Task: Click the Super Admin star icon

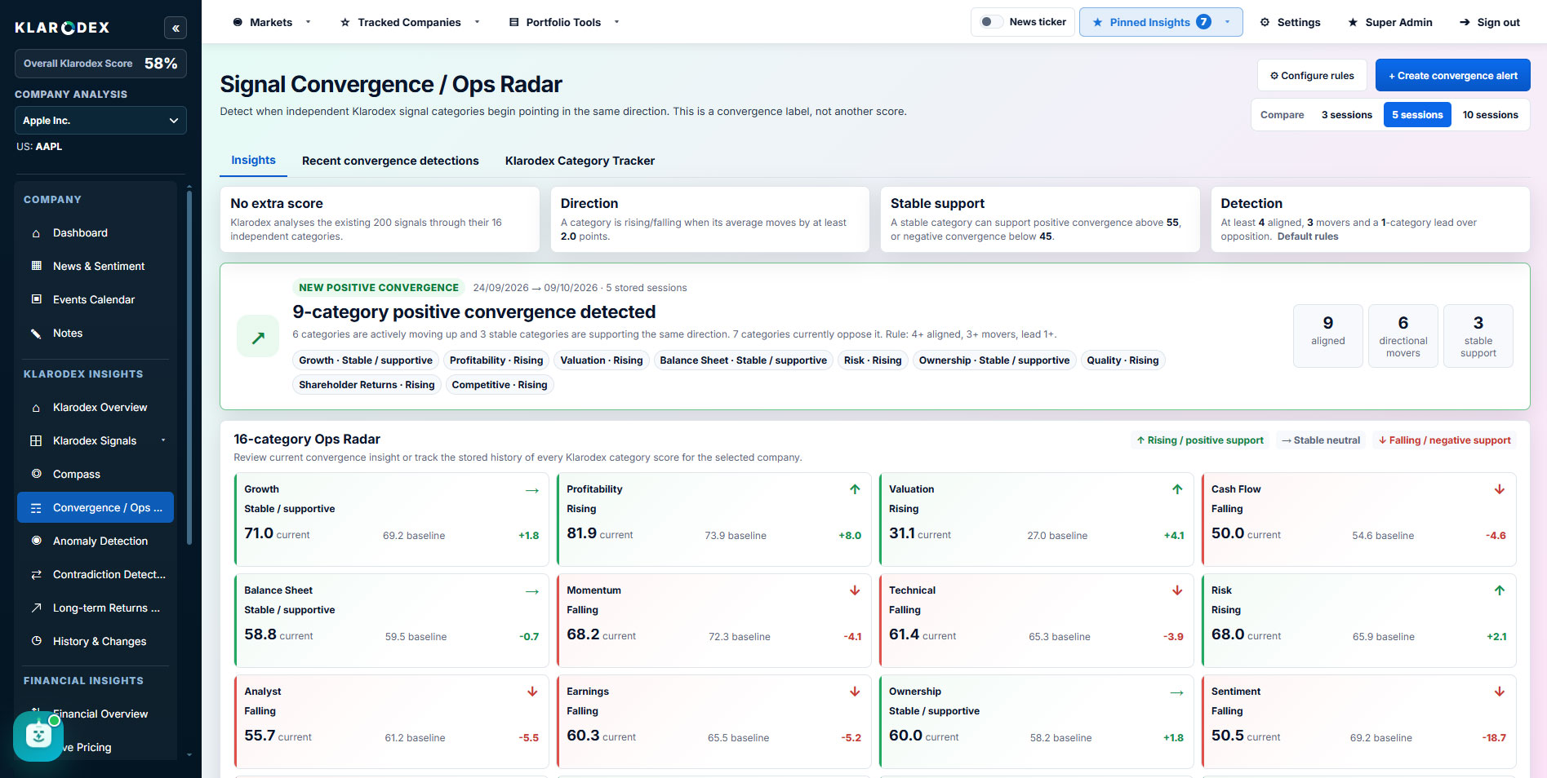Action: tap(1353, 22)
